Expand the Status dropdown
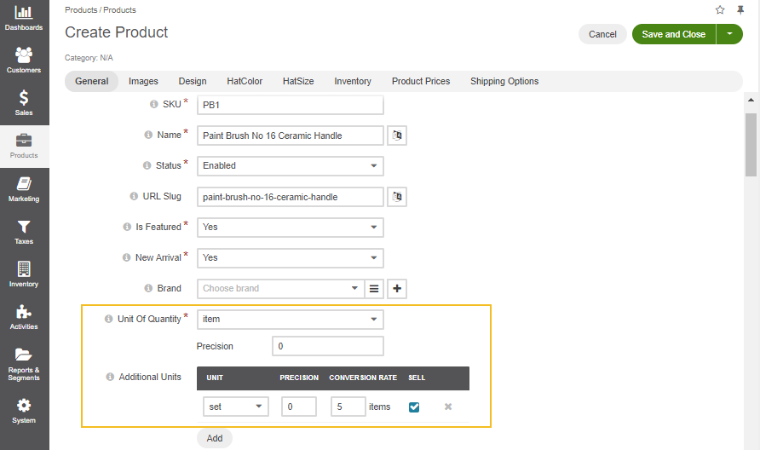The height and width of the screenshot is (450, 760). pyautogui.click(x=290, y=166)
